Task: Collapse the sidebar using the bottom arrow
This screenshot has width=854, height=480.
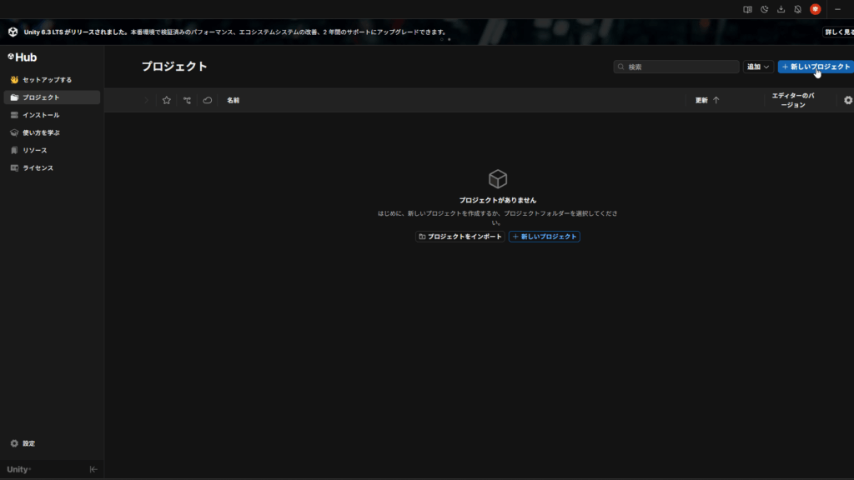Action: [x=93, y=469]
